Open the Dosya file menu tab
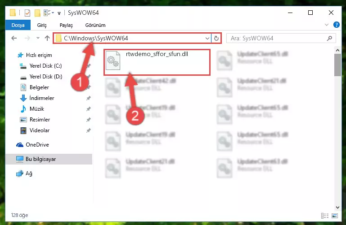Screen dimensions: 346x225 (18, 25)
